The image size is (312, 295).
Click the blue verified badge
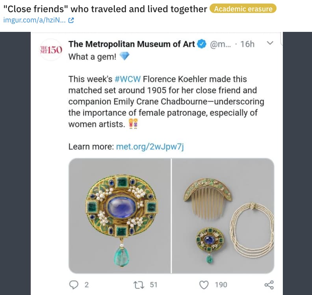pyautogui.click(x=202, y=44)
